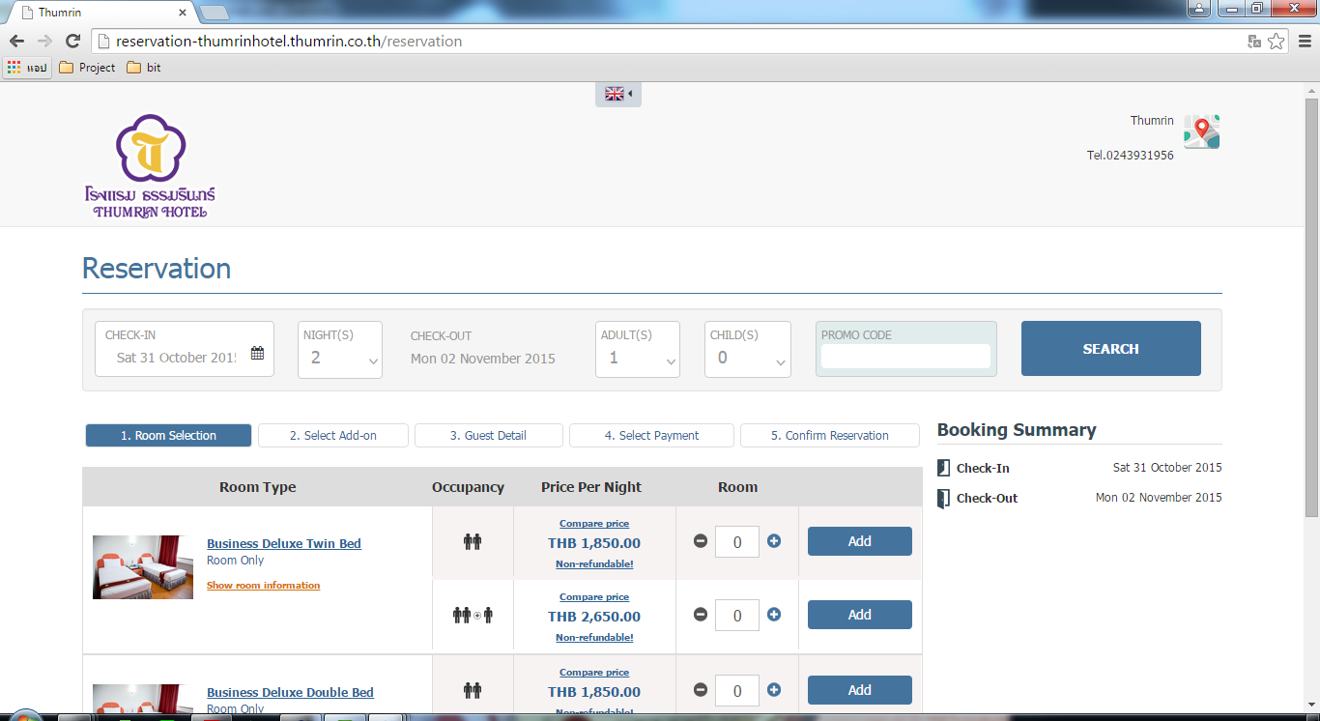Click the translate page icon in address bar
The width and height of the screenshot is (1320, 721).
point(1254,42)
